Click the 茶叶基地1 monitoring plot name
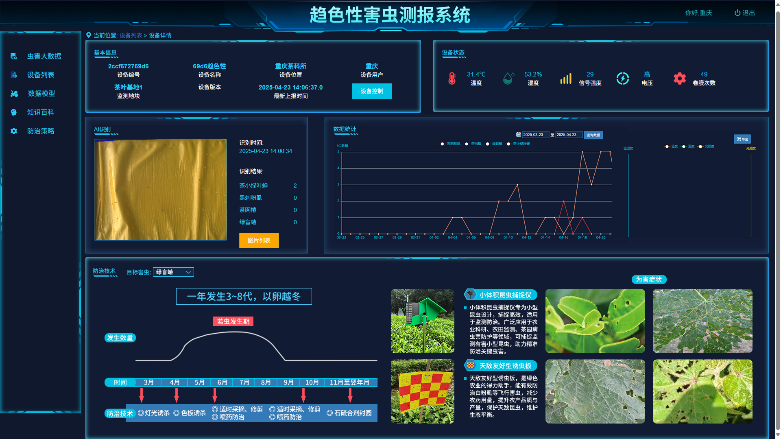 [128, 87]
